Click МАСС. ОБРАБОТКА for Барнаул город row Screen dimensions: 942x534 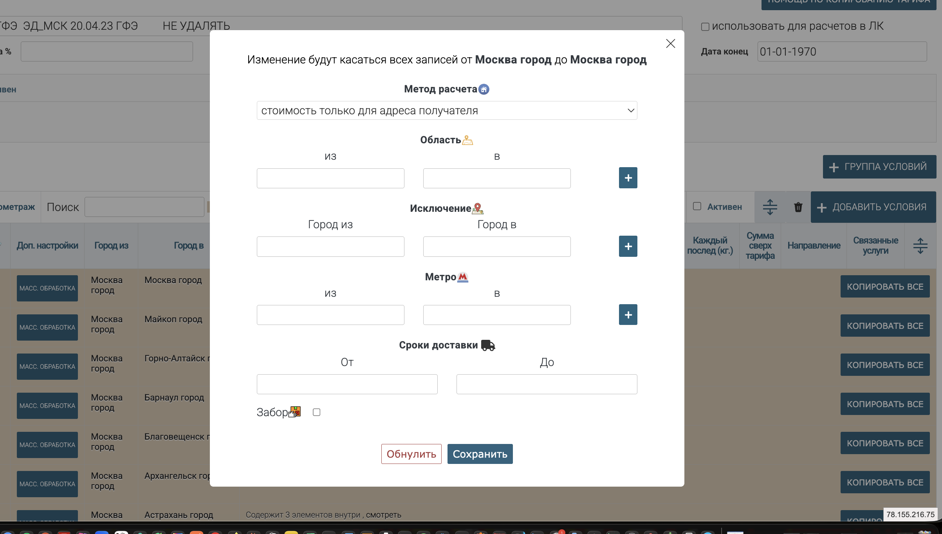47,406
